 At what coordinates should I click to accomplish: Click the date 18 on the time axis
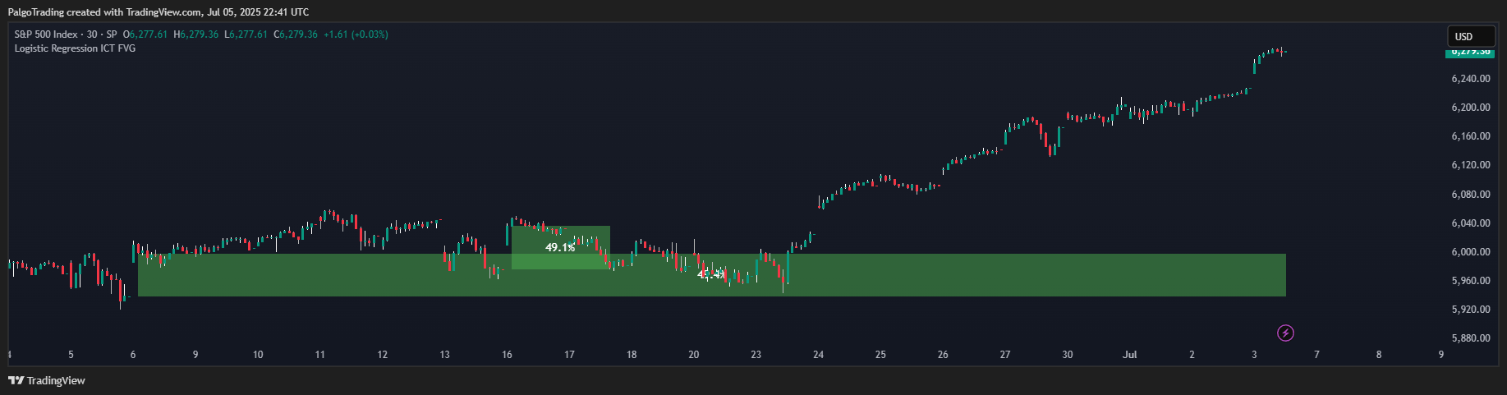pyautogui.click(x=632, y=355)
